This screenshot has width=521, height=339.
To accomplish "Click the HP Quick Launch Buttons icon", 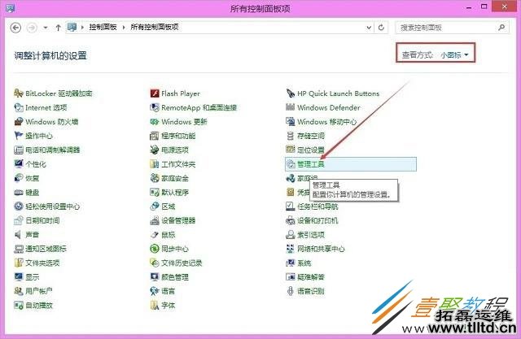I will (x=291, y=93).
